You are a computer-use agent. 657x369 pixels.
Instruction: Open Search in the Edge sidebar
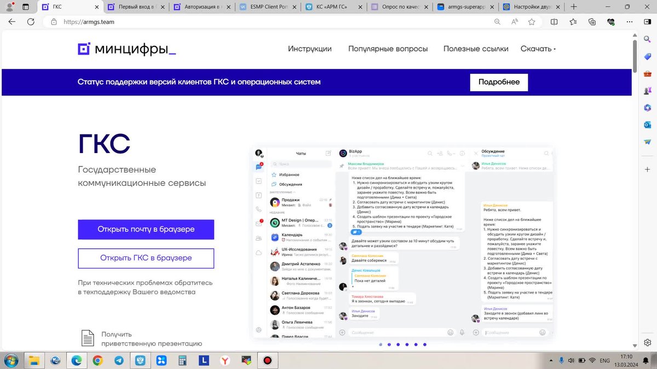[x=647, y=40]
